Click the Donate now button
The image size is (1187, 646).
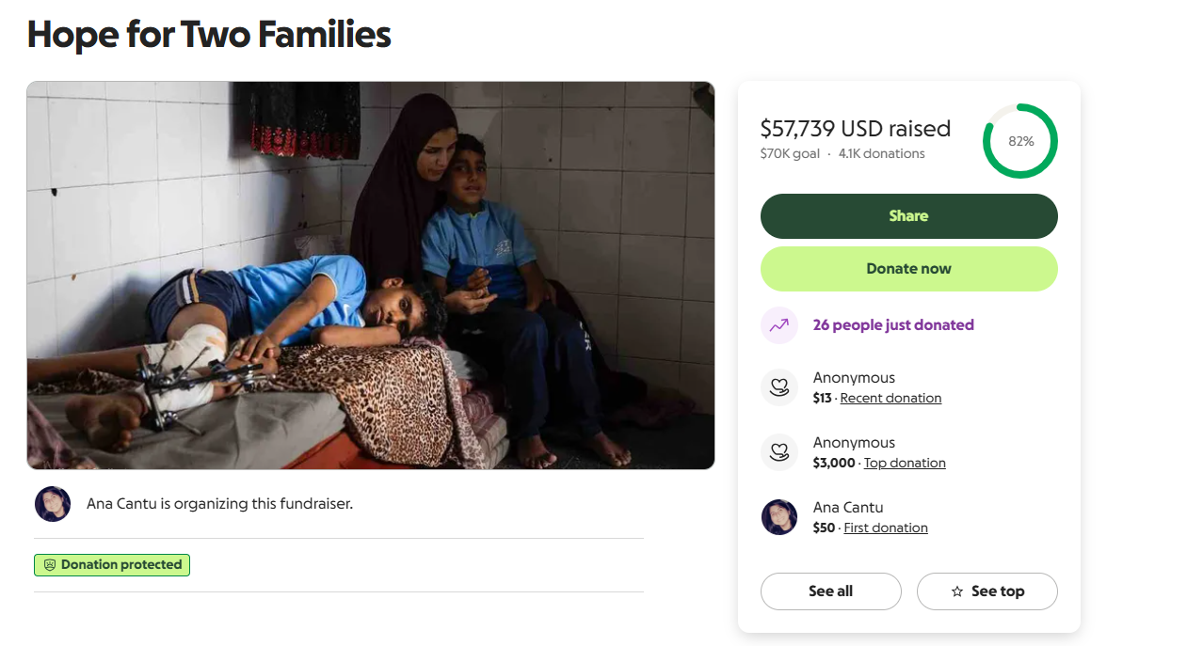click(908, 269)
